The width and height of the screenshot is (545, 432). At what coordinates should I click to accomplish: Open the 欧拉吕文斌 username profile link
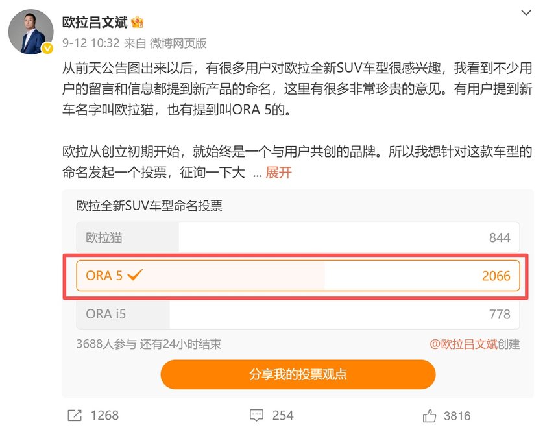(x=95, y=22)
